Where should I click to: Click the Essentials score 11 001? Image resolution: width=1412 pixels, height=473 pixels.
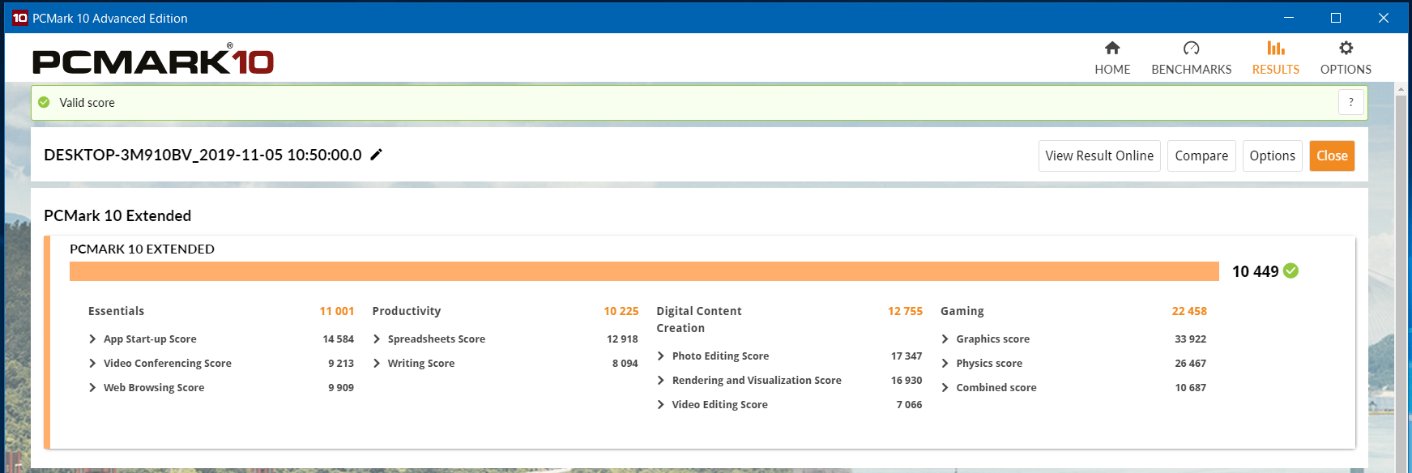coord(337,311)
